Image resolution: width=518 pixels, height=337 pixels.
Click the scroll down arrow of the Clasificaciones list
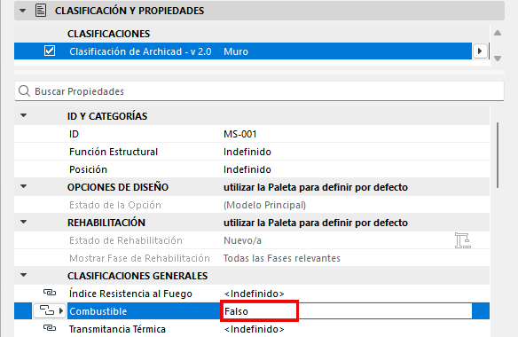498,59
